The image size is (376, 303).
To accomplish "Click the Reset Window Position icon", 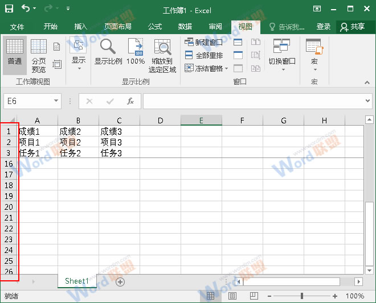I will coord(256,68).
